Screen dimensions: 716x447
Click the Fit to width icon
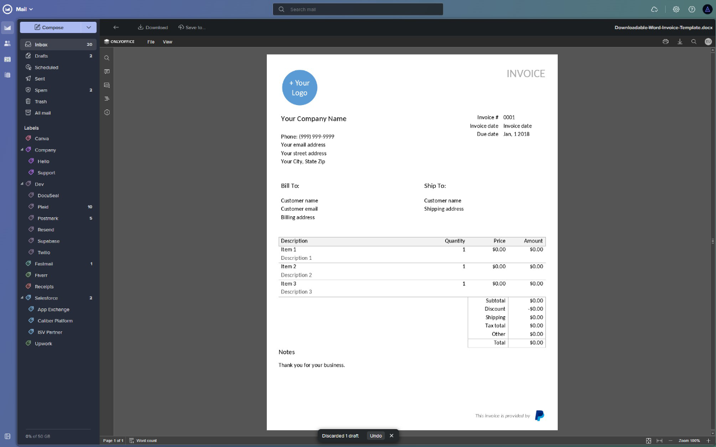pyautogui.click(x=660, y=440)
